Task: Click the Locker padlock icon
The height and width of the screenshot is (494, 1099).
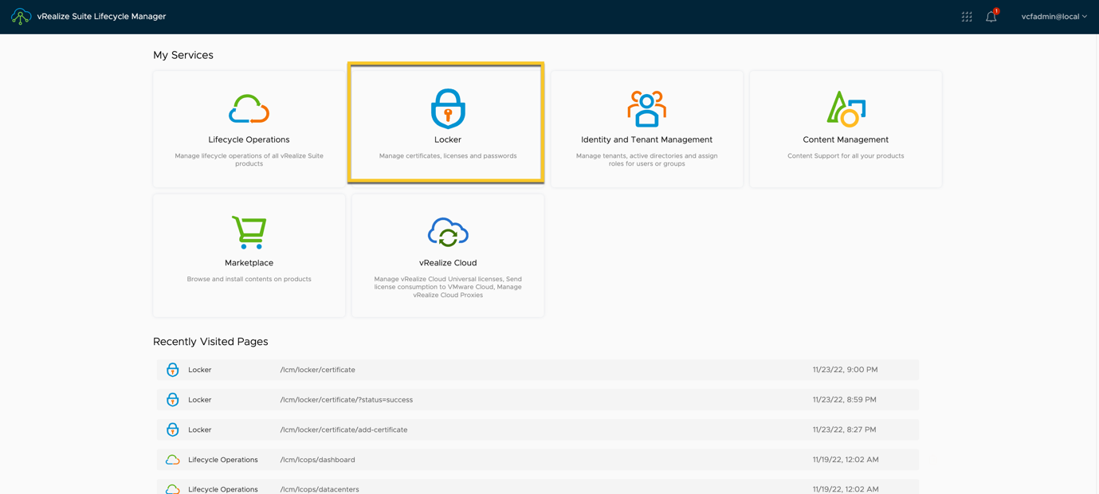Action: tap(448, 108)
